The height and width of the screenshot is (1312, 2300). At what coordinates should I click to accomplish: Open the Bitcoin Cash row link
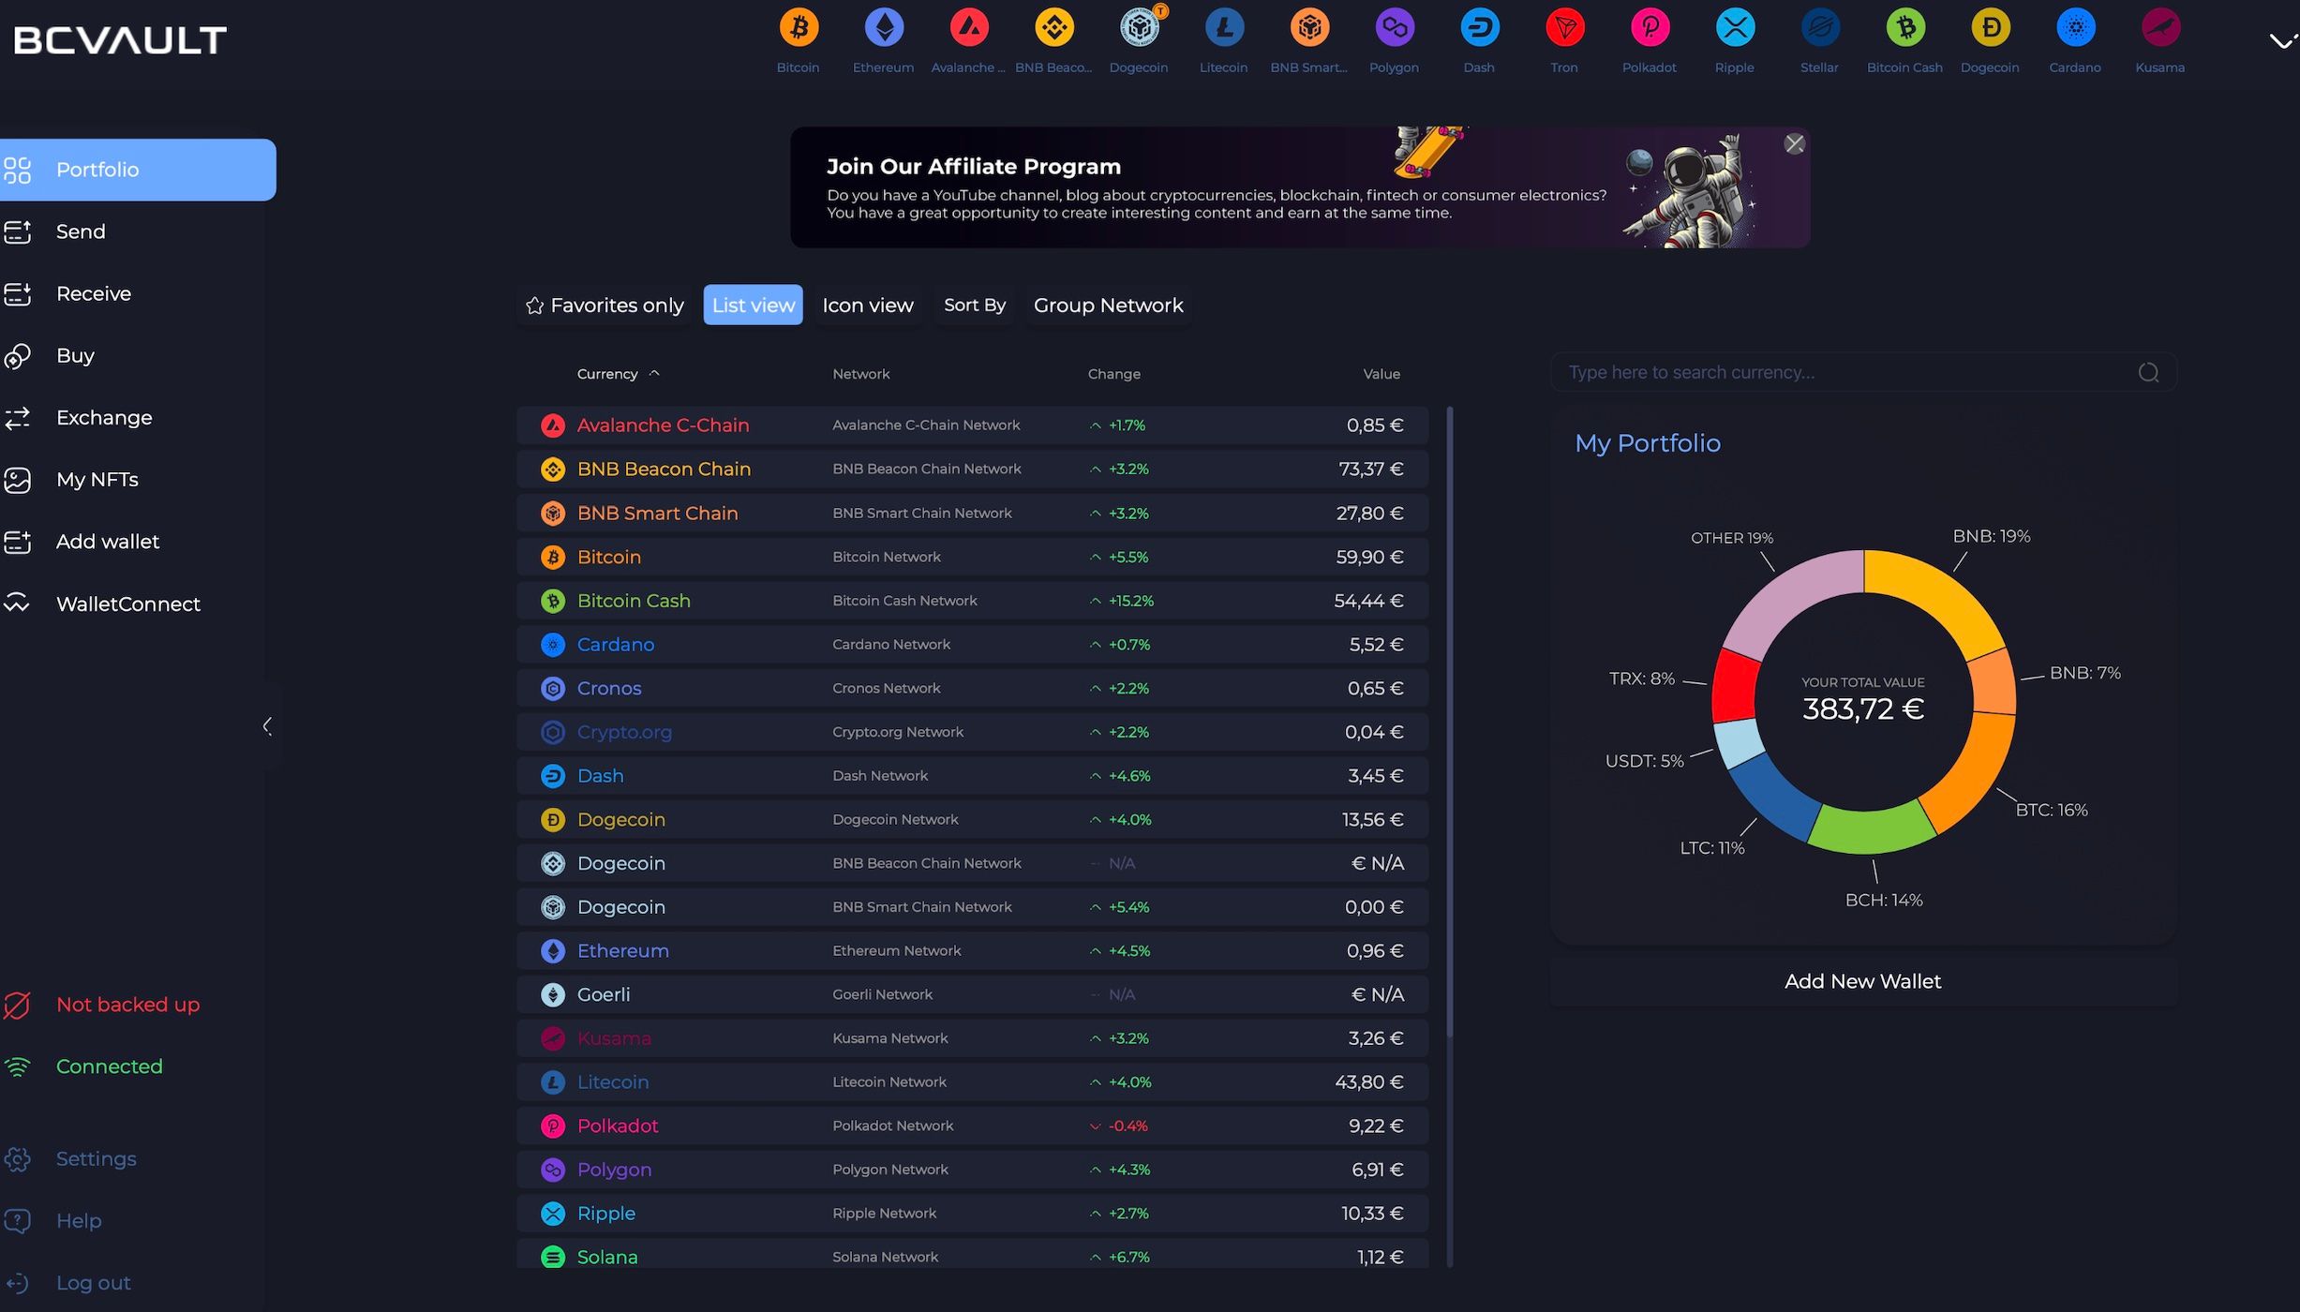pos(634,601)
